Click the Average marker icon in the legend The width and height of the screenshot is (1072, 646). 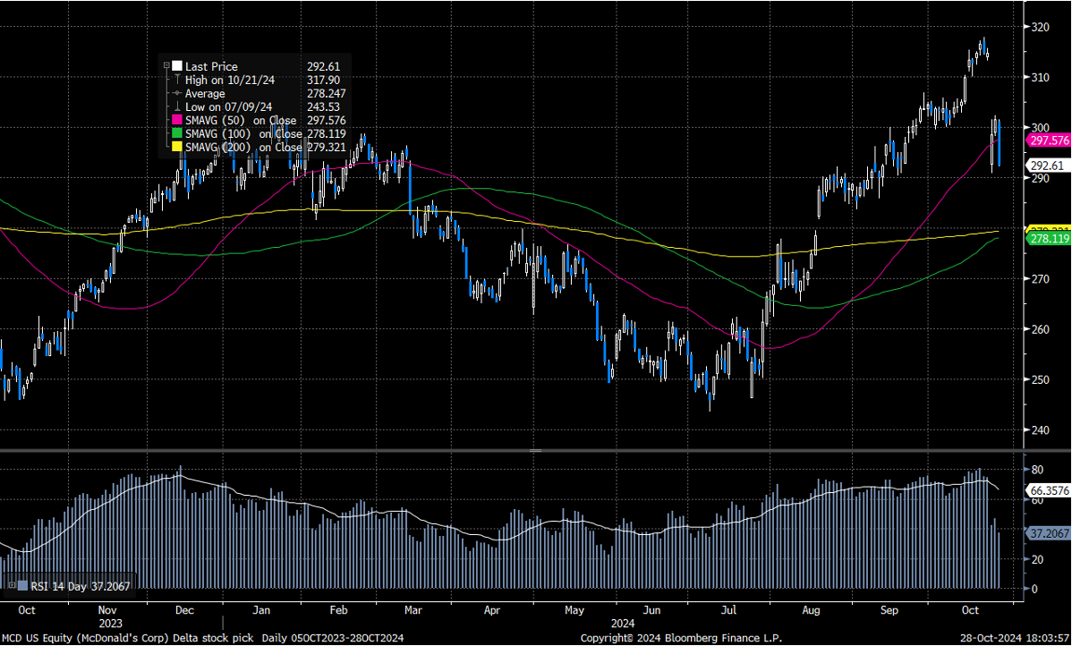point(176,93)
